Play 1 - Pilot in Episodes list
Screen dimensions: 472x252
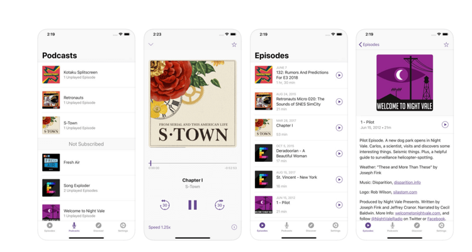pos(339,205)
